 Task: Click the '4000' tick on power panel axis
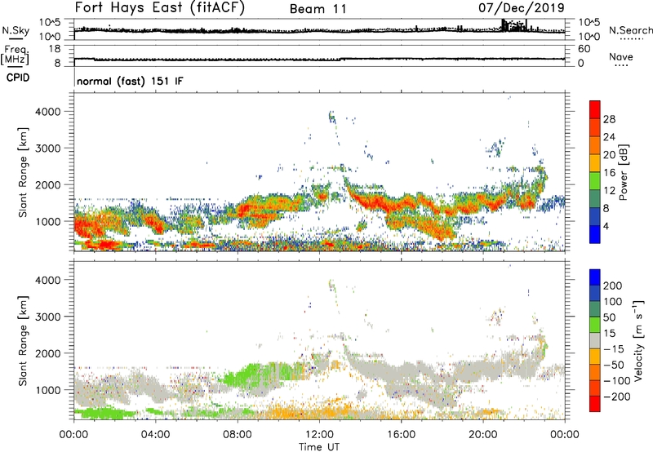tap(47, 112)
